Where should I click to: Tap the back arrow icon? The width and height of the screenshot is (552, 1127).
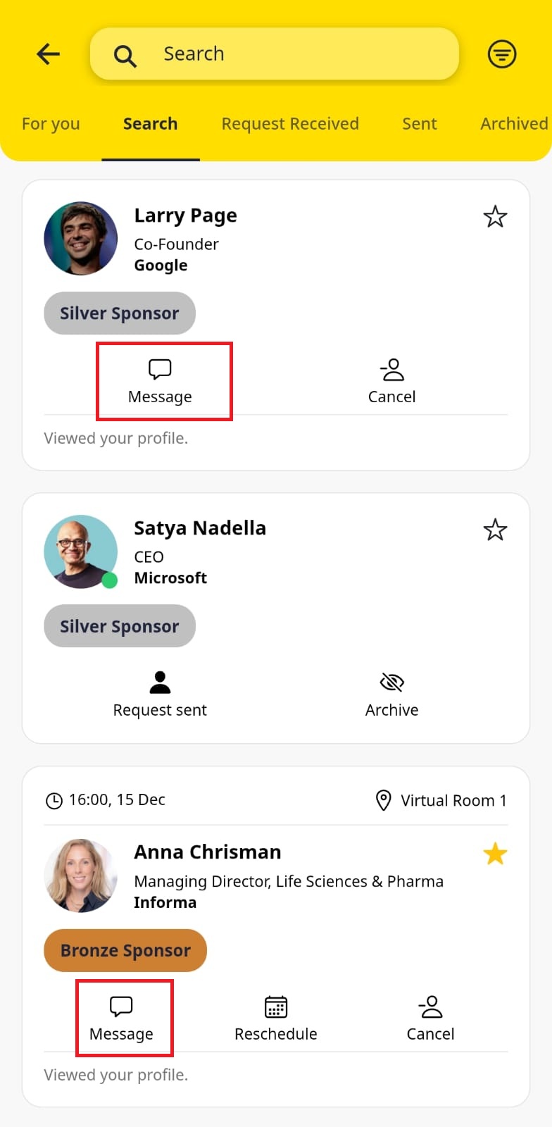(x=48, y=54)
